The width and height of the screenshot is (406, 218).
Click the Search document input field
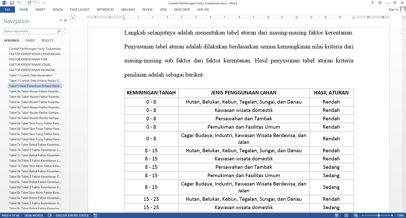(x=30, y=31)
